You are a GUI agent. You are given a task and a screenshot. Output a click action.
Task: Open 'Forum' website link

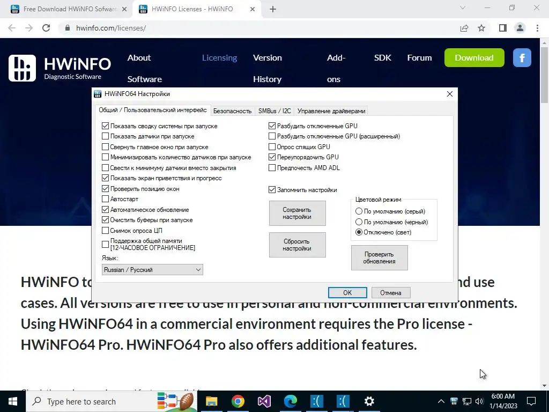(x=419, y=58)
